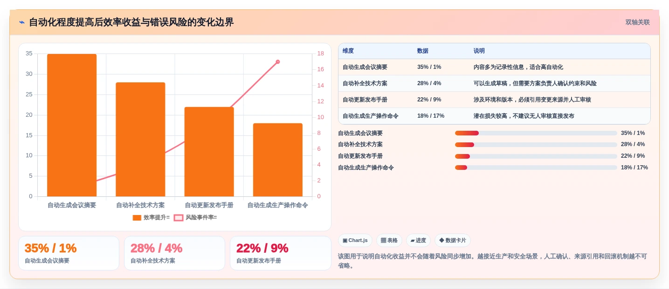Click the progress bar for 自动生成生产操作命令
The height and width of the screenshot is (289, 669).
(x=536, y=168)
